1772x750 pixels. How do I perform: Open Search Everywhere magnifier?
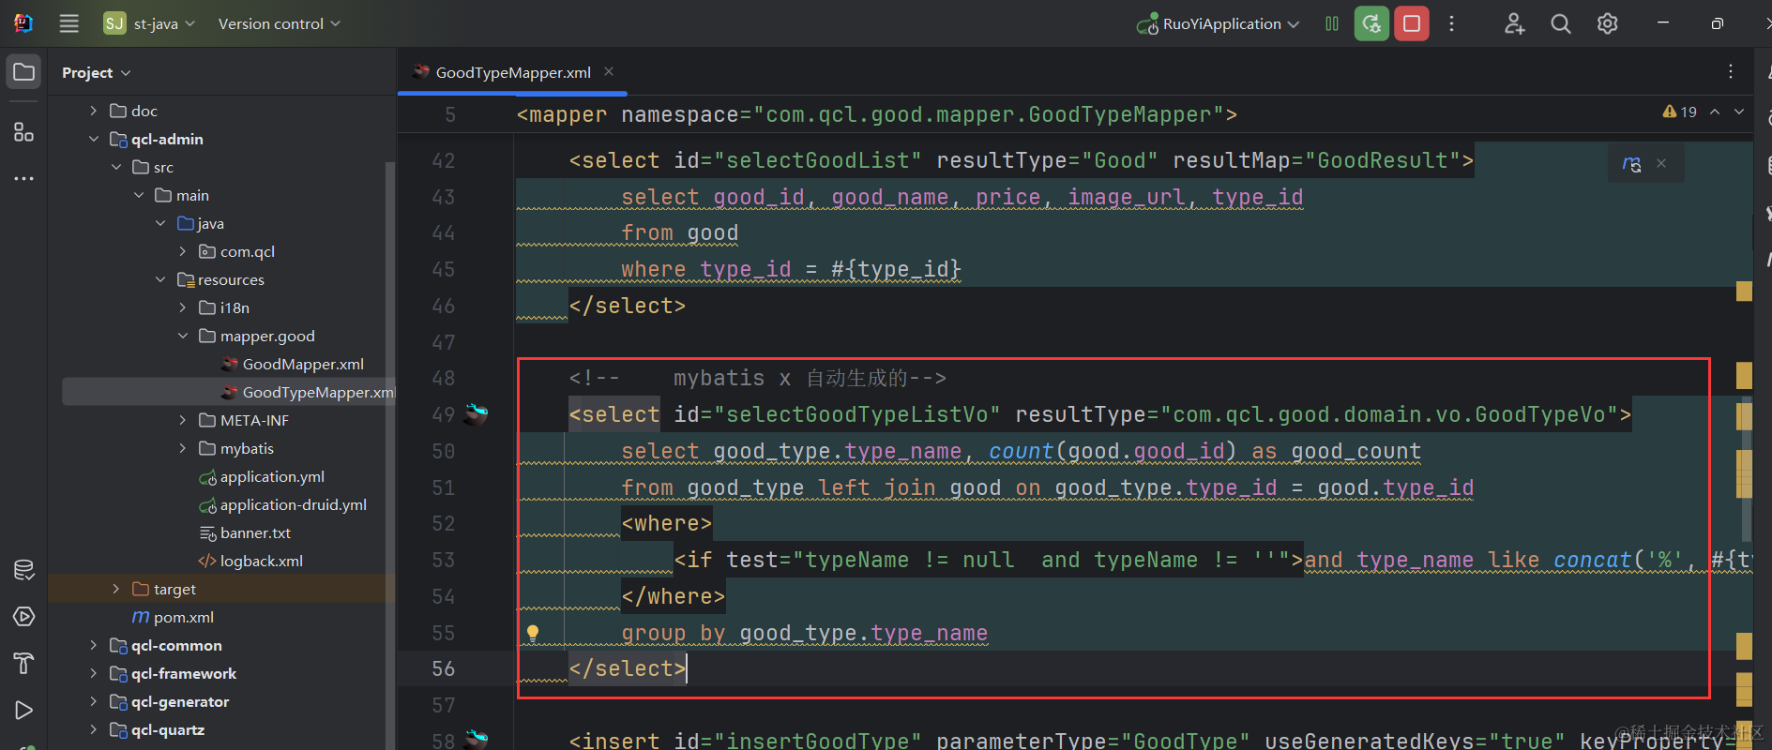click(1560, 23)
